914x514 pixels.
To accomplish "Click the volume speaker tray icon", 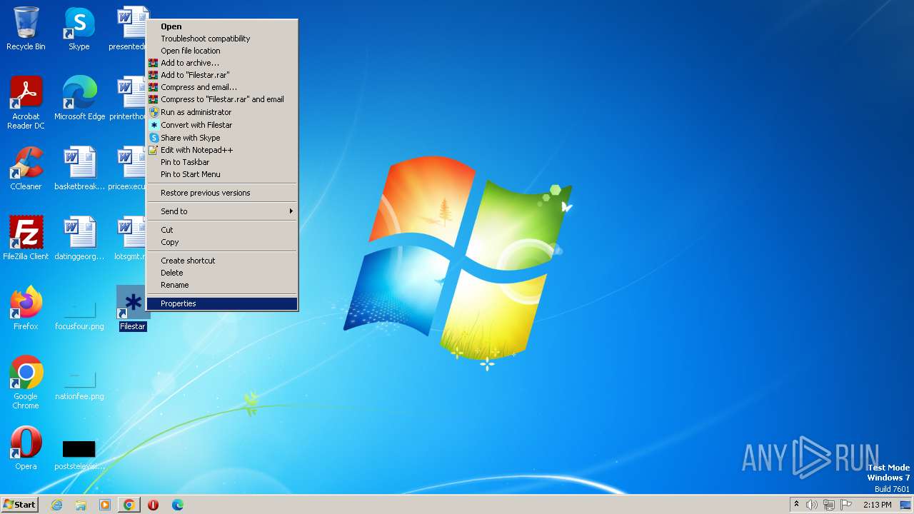I will pos(812,505).
